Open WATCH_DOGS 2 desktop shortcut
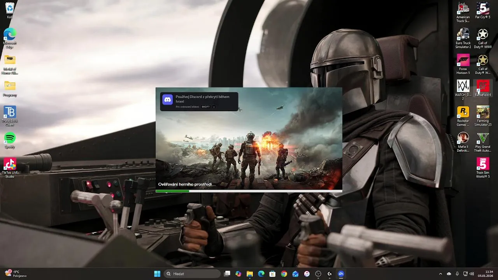498x280 pixels. (x=463, y=90)
